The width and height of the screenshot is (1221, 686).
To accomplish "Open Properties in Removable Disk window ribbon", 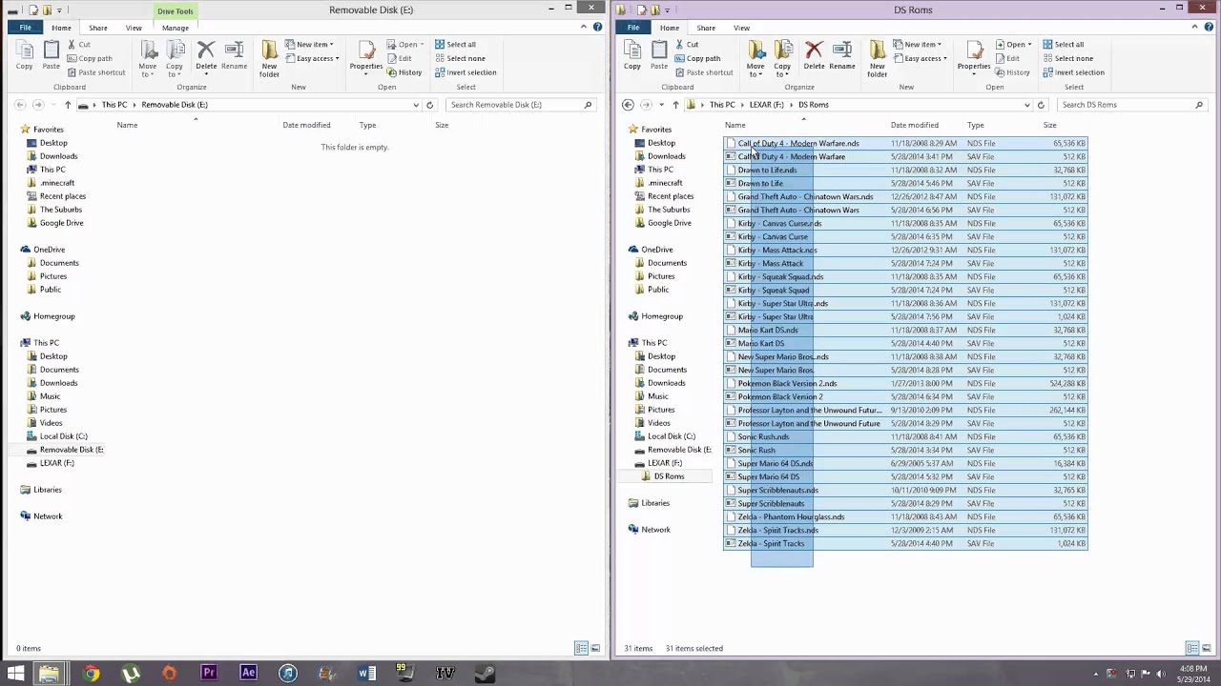I will coord(365,55).
